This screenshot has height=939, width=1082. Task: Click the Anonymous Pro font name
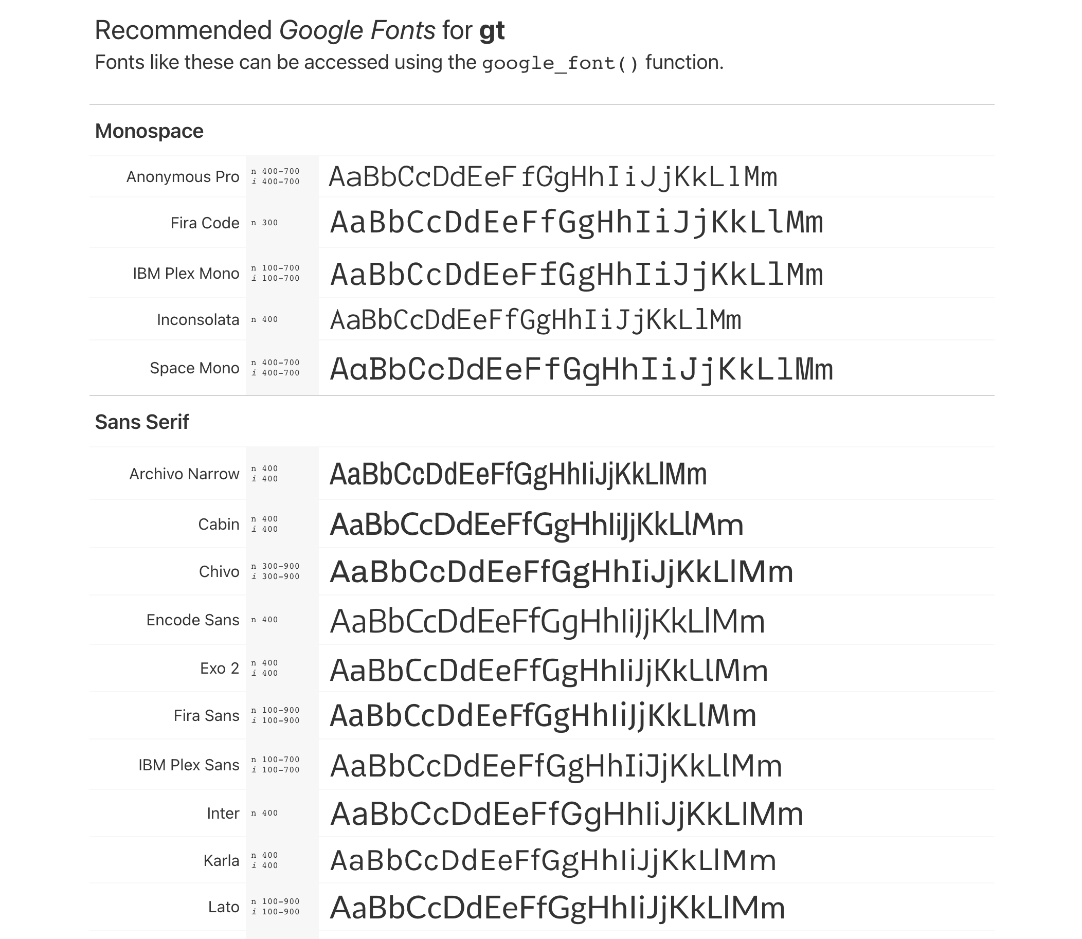pos(183,176)
